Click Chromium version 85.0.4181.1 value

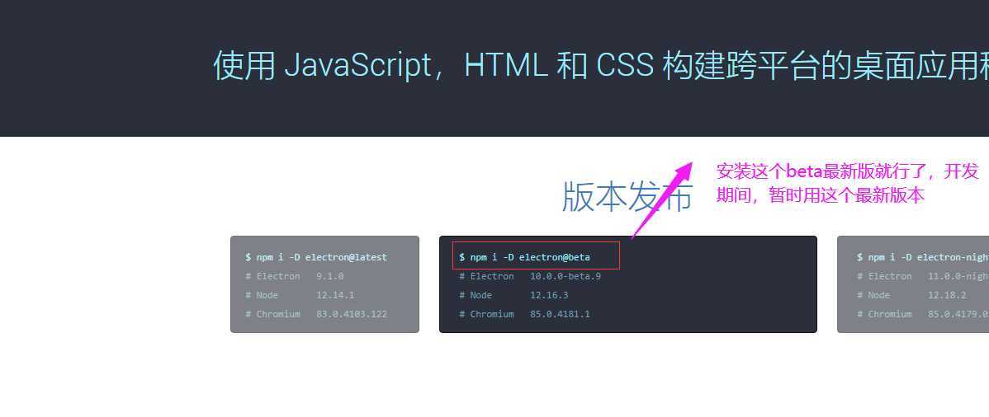click(x=560, y=314)
